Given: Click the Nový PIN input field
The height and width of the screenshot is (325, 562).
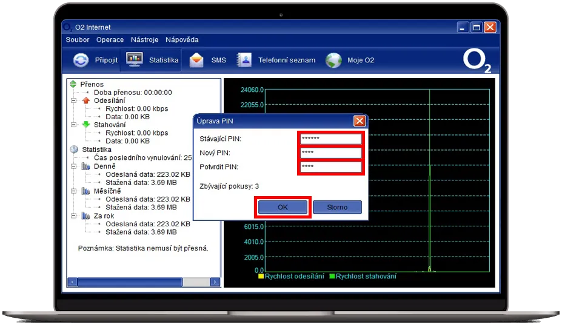Looking at the screenshot, I should pyautogui.click(x=330, y=153).
